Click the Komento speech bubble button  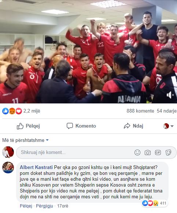81,126
